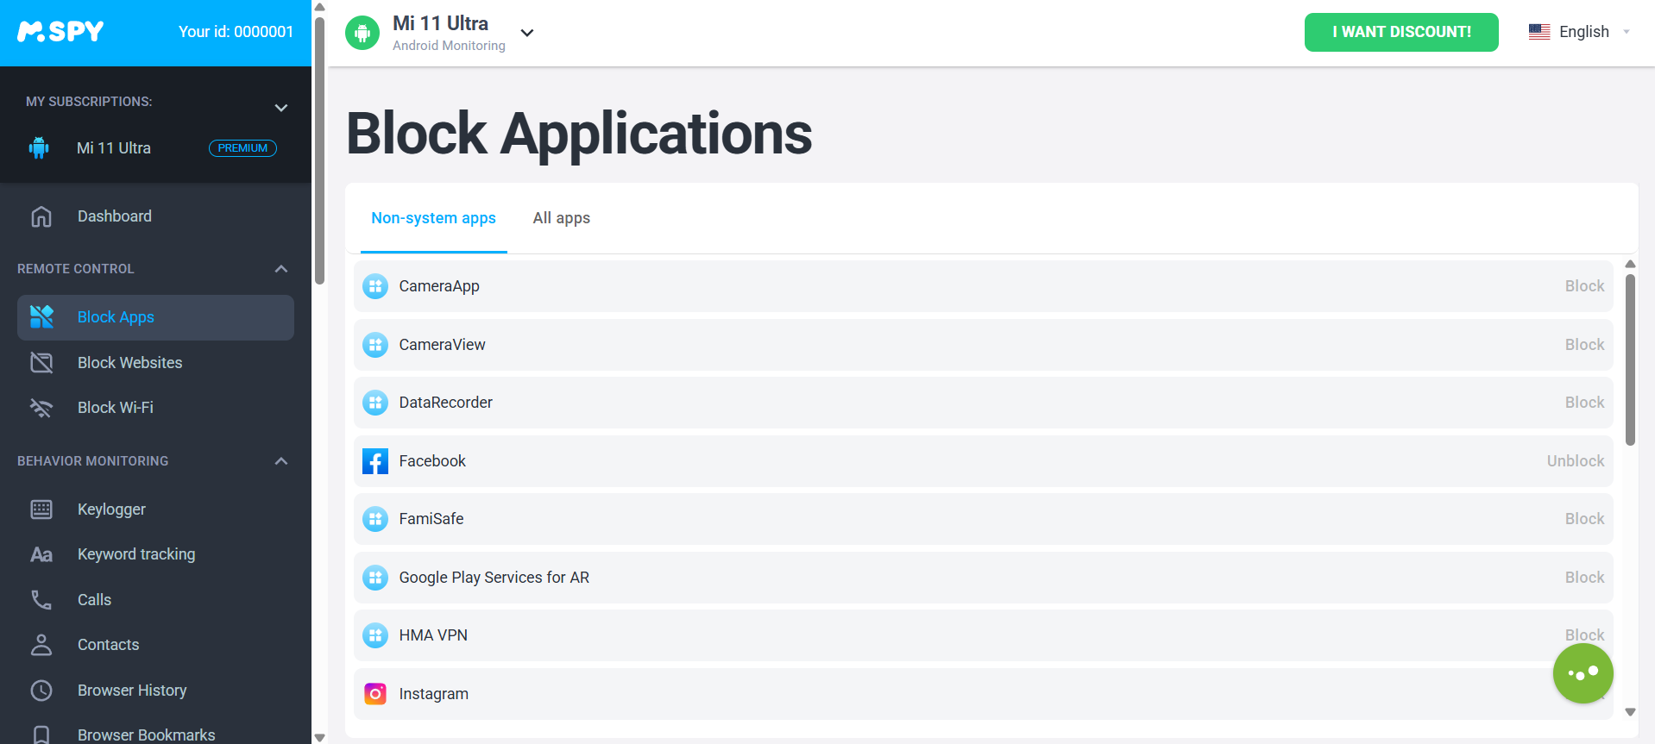Viewport: 1655px width, 744px height.
Task: Click the Block Applications page title
Action: point(579,134)
